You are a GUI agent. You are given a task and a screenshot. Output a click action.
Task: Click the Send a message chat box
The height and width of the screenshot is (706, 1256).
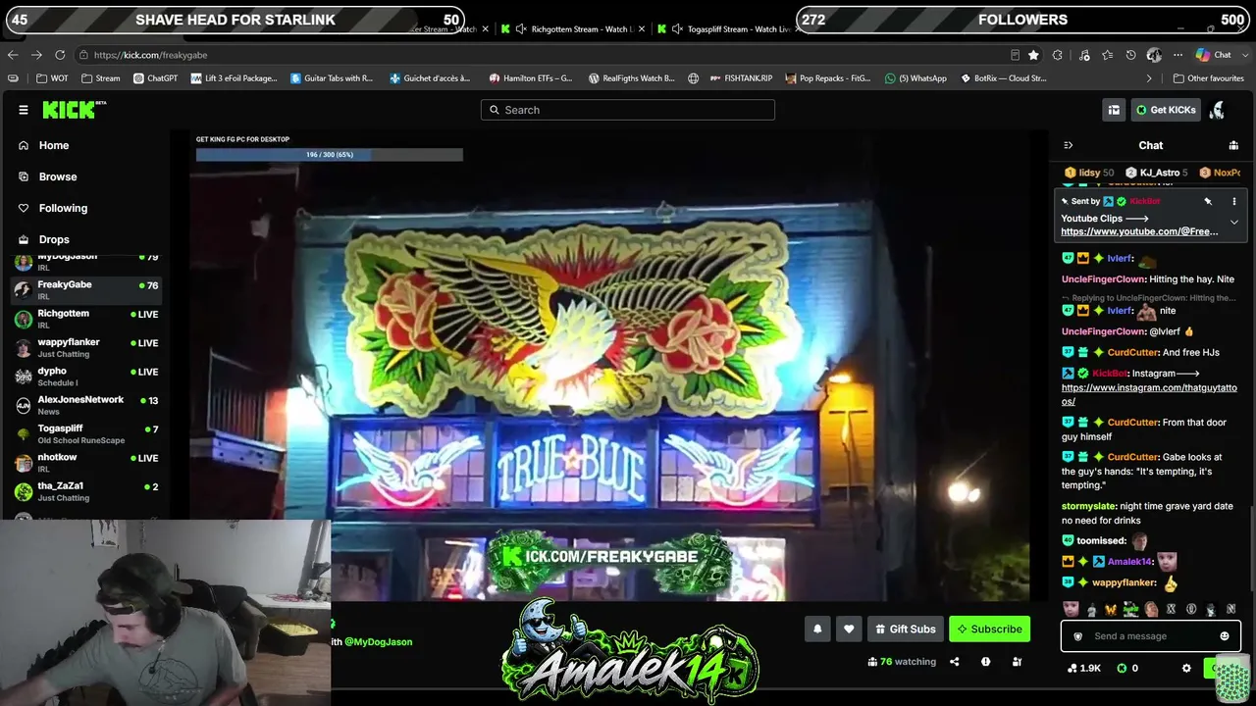pyautogui.click(x=1150, y=636)
